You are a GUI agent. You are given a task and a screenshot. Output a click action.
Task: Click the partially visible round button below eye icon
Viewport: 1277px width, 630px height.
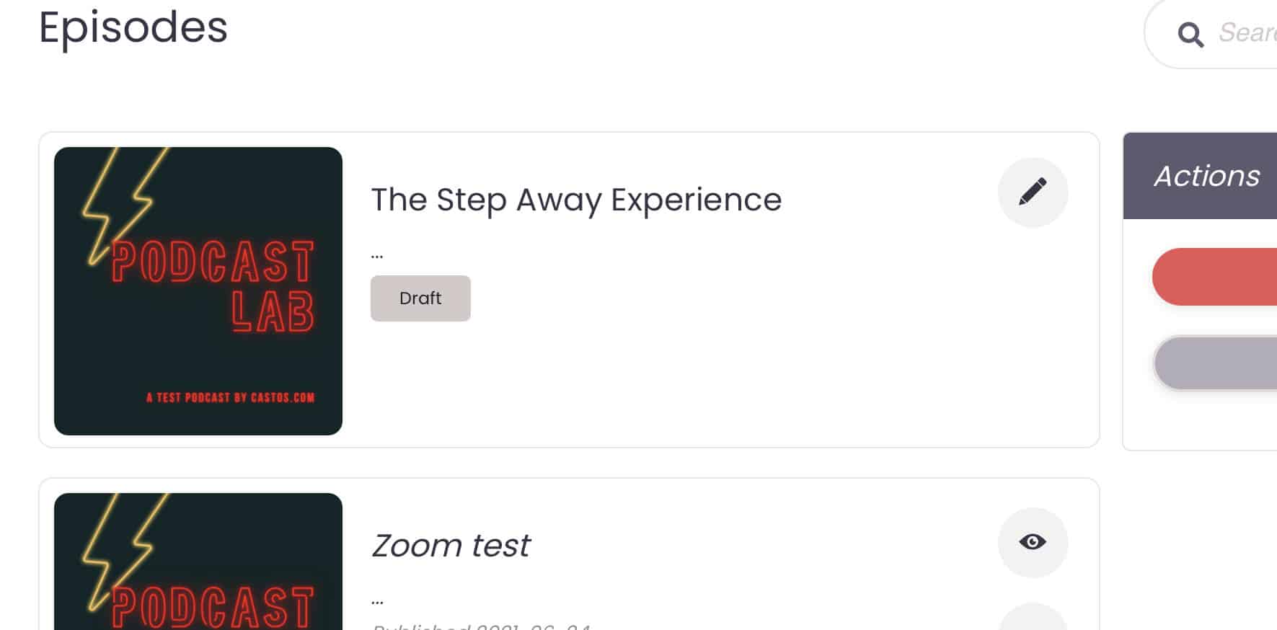1033,618
